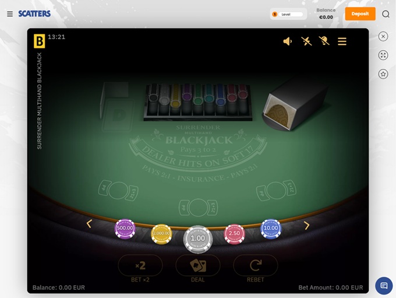Click the REBET button
This screenshot has width=396, height=298.
255,268
